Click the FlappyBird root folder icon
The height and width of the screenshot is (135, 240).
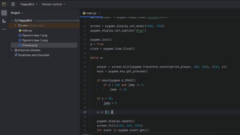[x=16, y=20]
